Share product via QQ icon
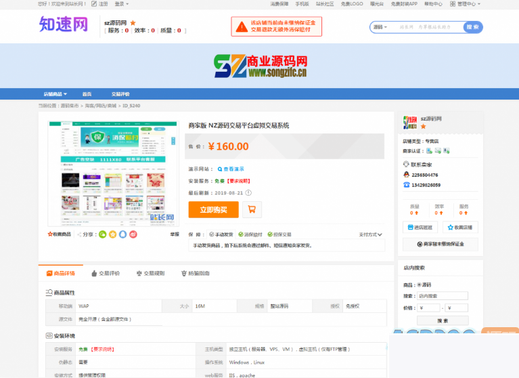Image resolution: width=519 pixels, height=378 pixels. (x=123, y=234)
